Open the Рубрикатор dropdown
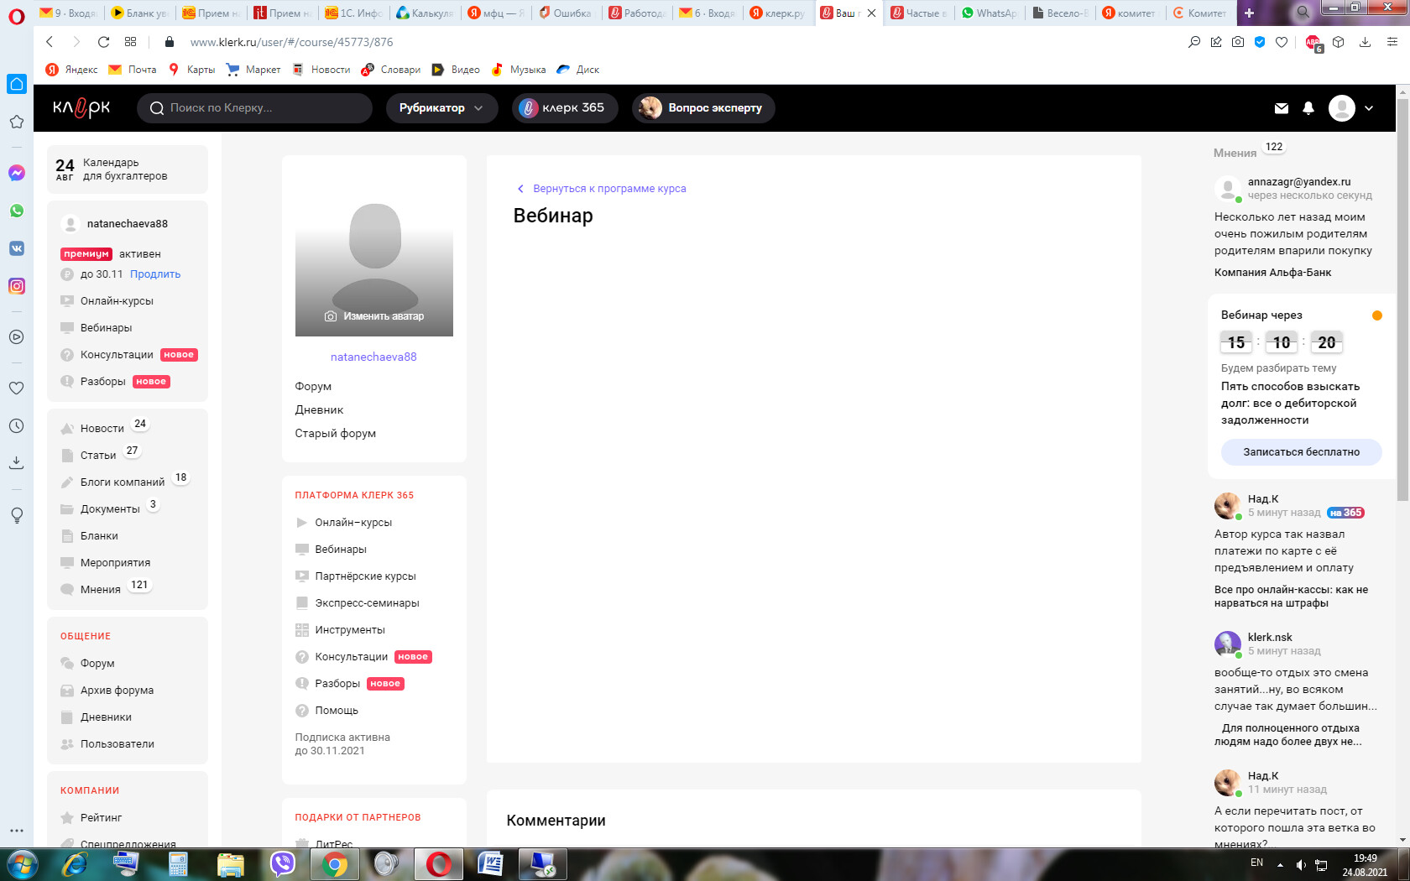 point(441,108)
